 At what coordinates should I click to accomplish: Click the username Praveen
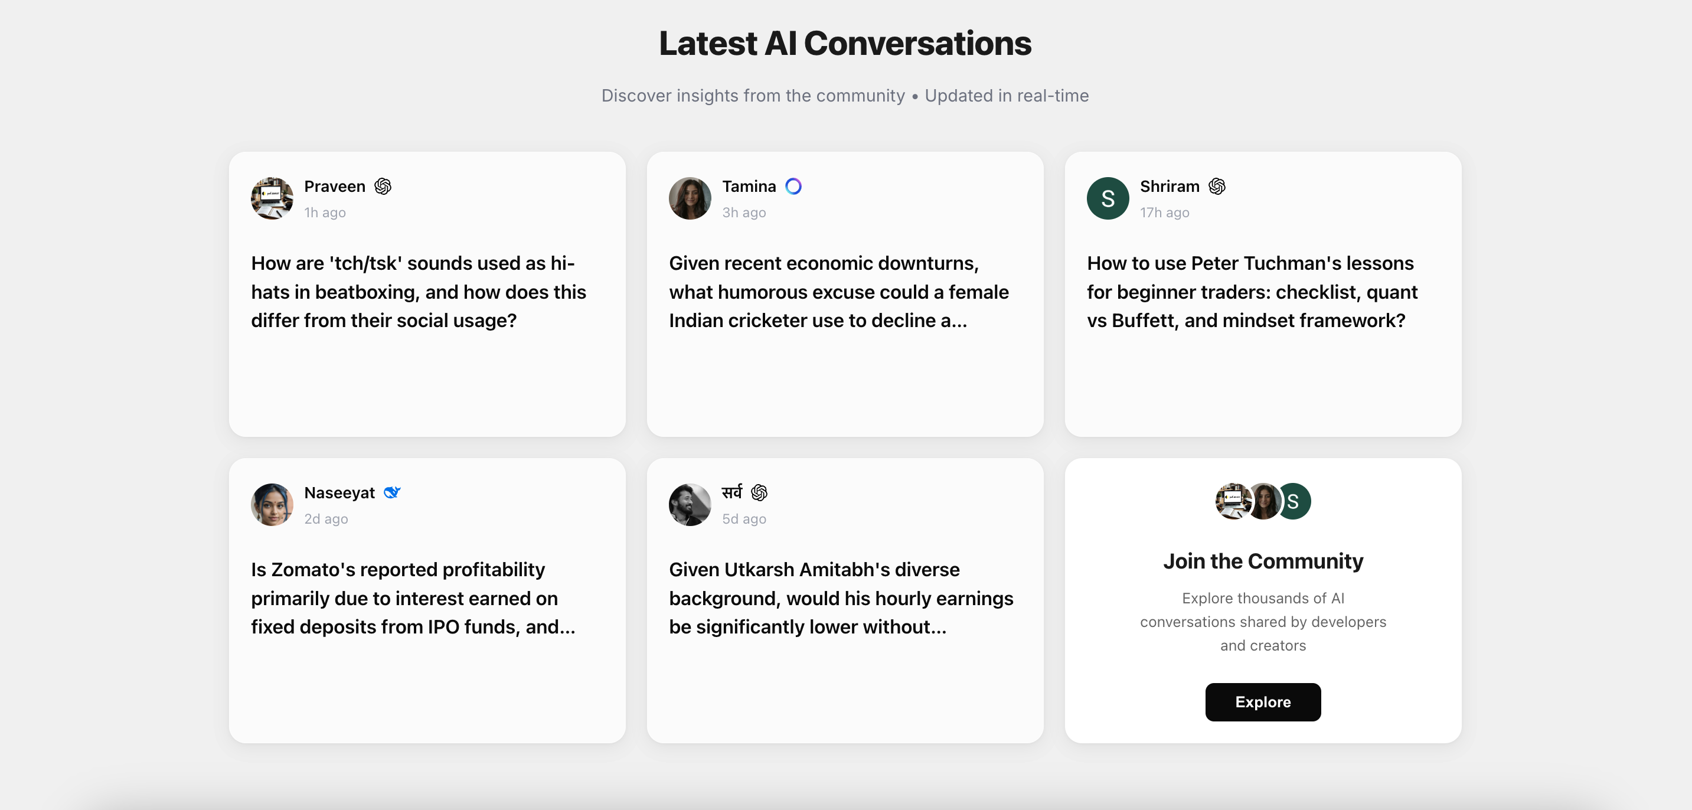334,187
